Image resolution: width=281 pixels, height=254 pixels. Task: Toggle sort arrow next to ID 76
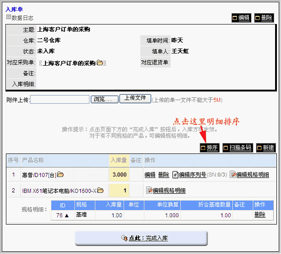click(67, 215)
